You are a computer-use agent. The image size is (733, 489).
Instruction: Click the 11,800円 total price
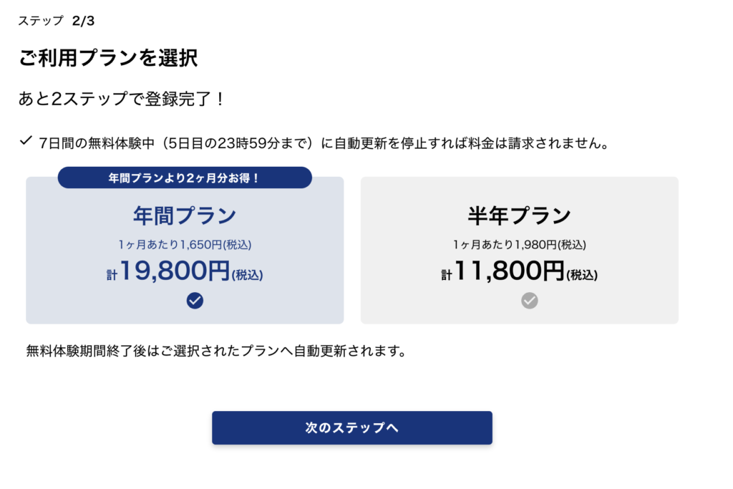click(x=510, y=271)
